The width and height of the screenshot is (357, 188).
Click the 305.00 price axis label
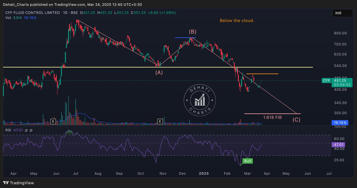click(x=340, y=113)
